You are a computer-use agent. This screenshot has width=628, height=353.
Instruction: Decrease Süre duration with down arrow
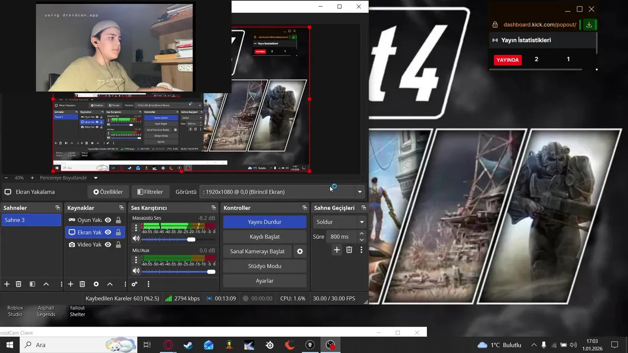362,240
